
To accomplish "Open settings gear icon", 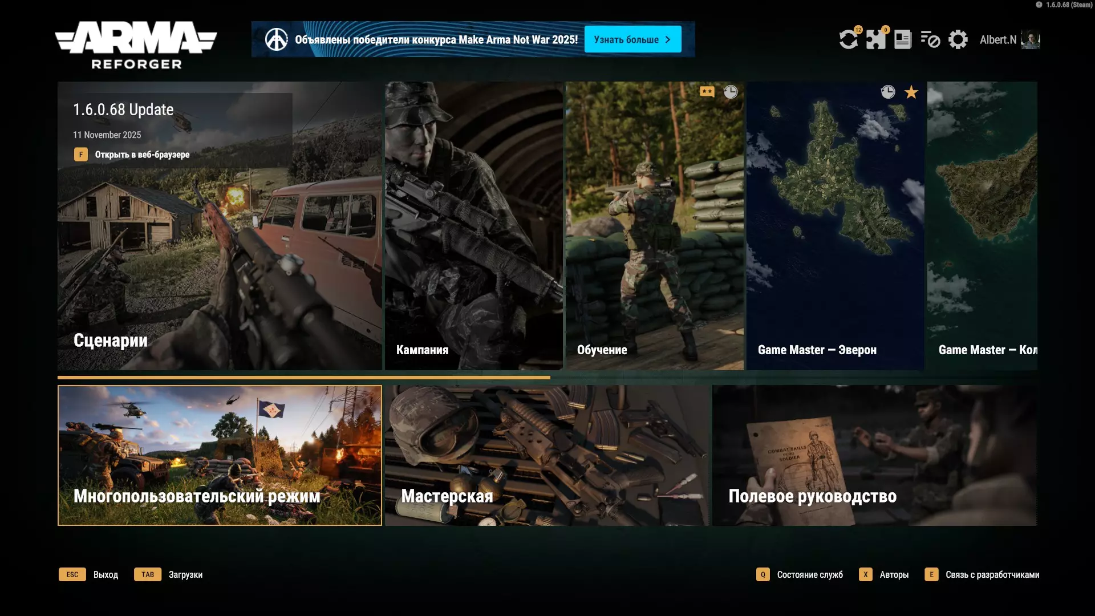I will click(958, 39).
